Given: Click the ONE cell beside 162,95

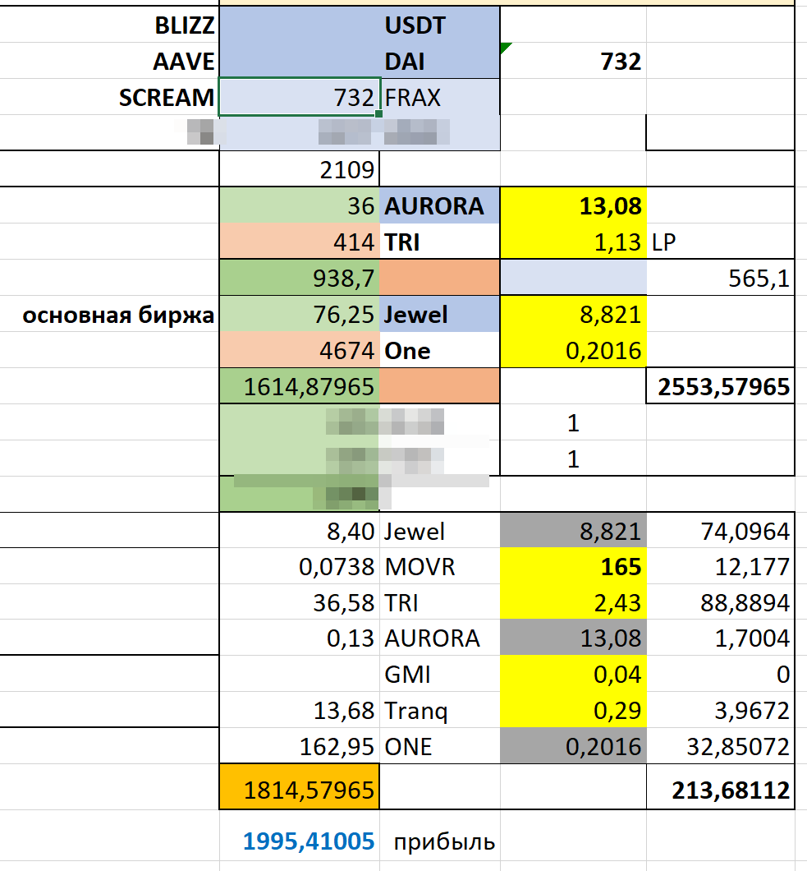Looking at the screenshot, I should 439,746.
